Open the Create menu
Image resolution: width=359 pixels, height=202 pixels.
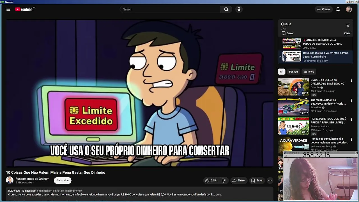(x=323, y=9)
